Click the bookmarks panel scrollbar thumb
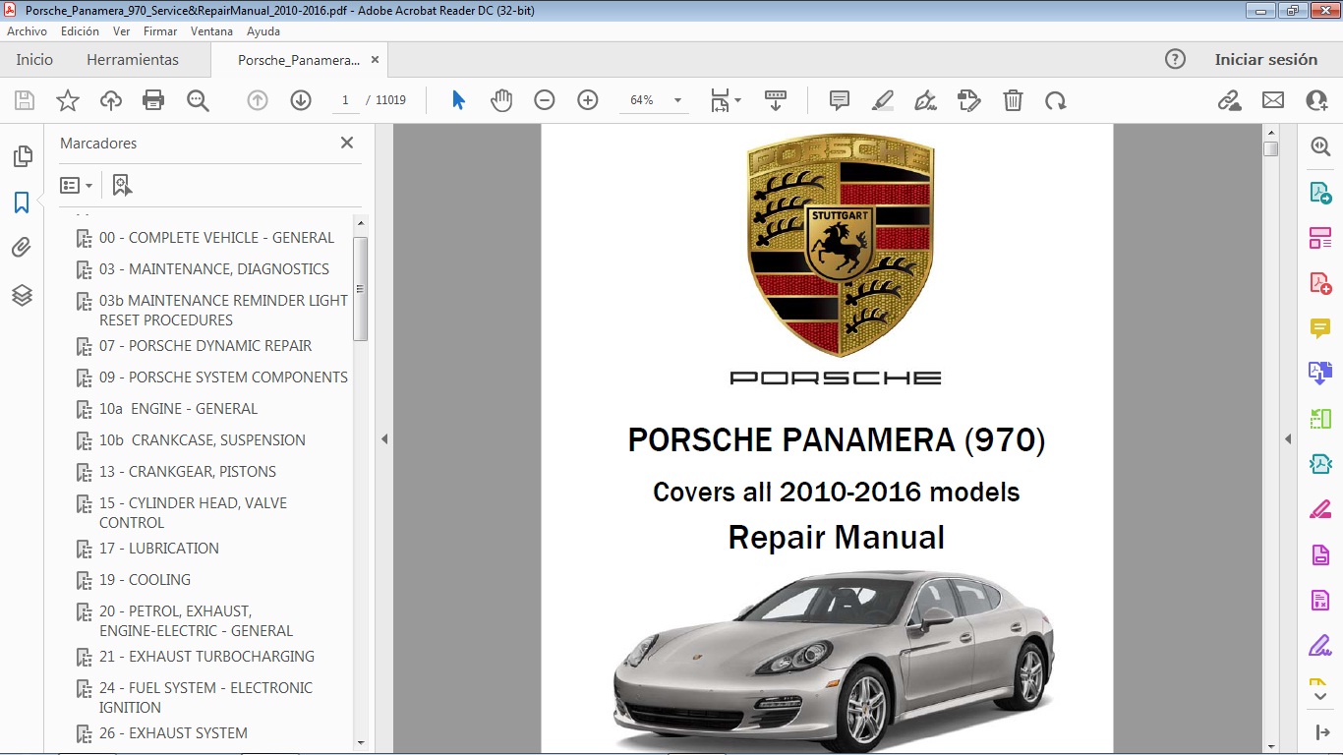 pyautogui.click(x=360, y=289)
